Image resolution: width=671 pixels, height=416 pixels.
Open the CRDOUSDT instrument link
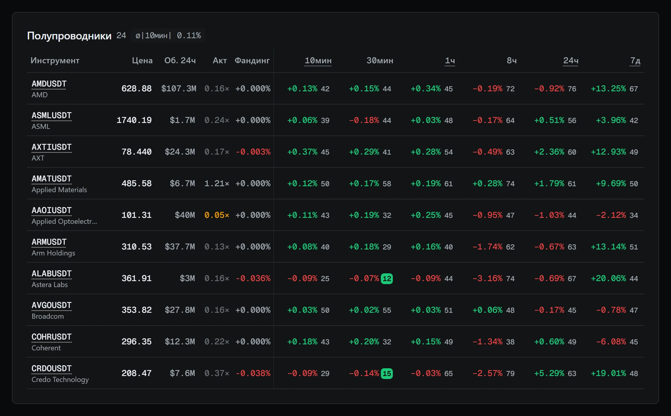[52, 369]
